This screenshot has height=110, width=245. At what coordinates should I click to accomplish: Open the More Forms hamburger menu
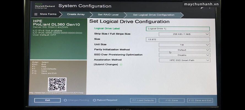[36, 14]
